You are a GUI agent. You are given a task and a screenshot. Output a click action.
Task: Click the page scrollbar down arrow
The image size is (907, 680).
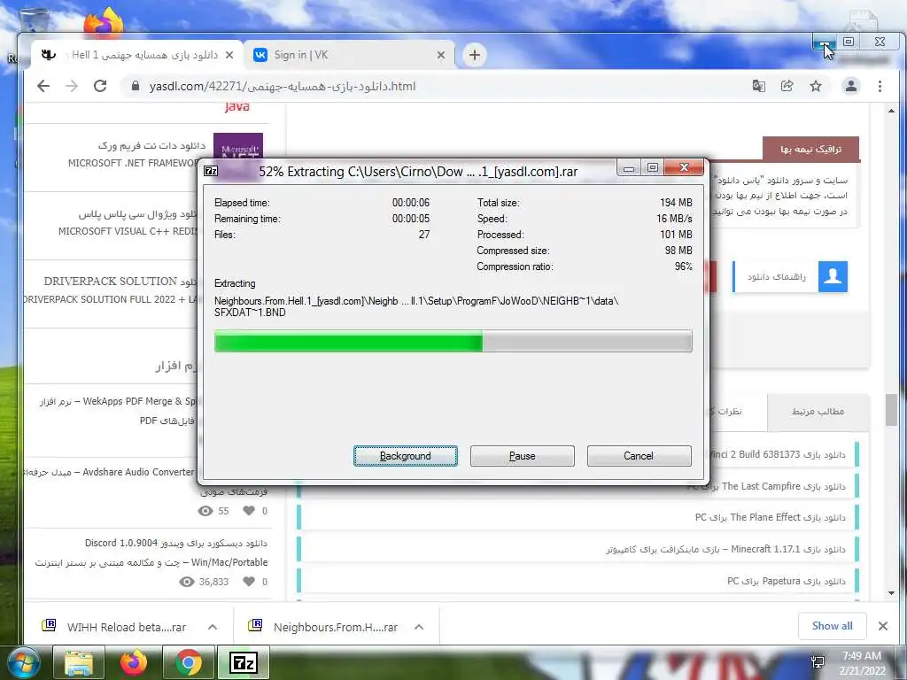point(891,592)
